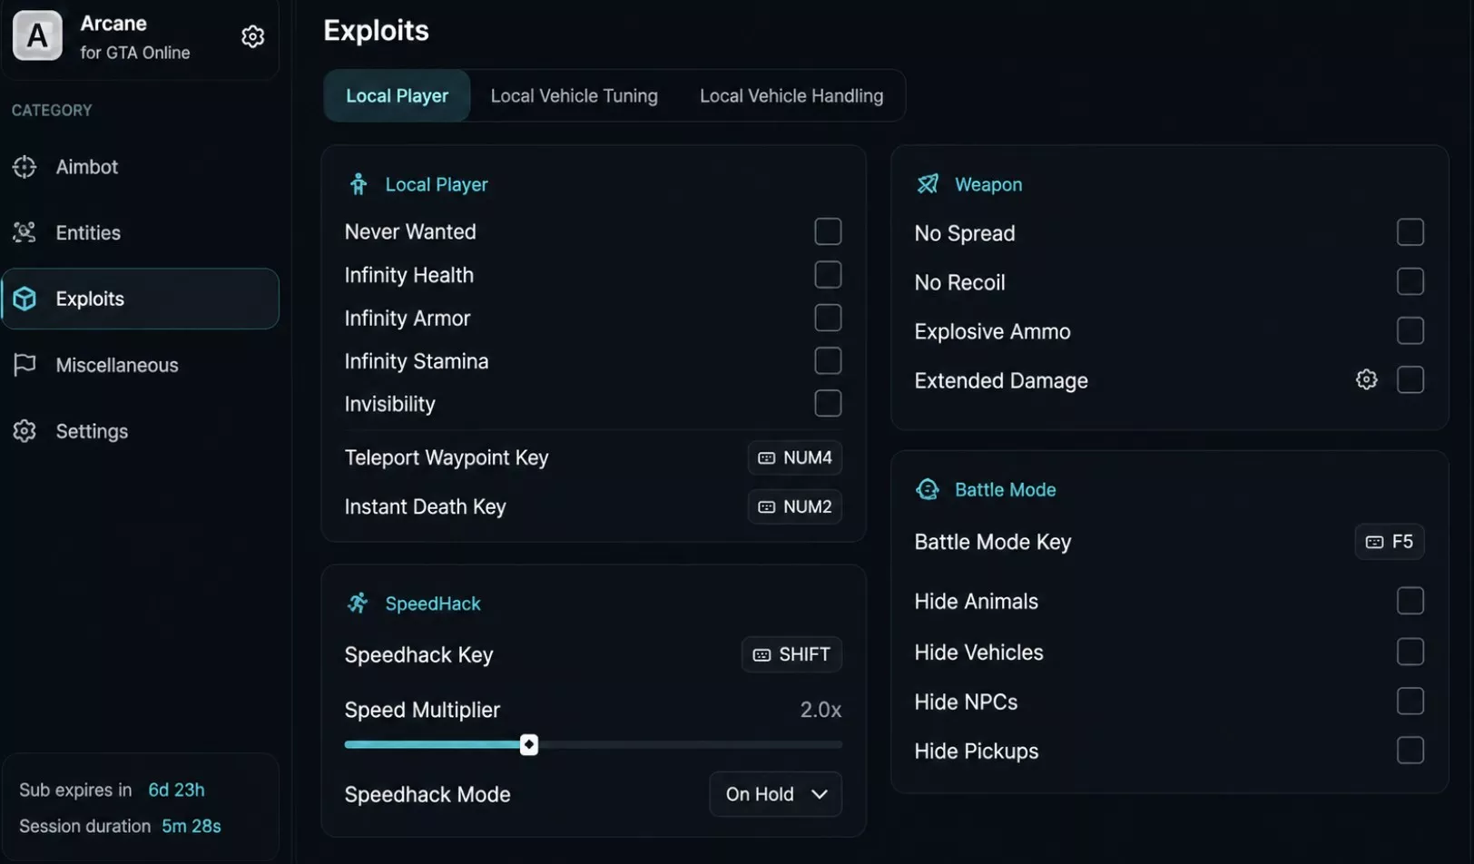Click the Speedhack Key SHIFT keybind
This screenshot has width=1474, height=864.
pos(791,654)
